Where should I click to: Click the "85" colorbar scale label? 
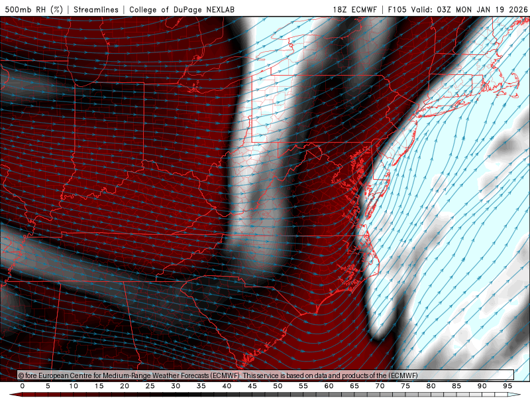(x=456, y=386)
